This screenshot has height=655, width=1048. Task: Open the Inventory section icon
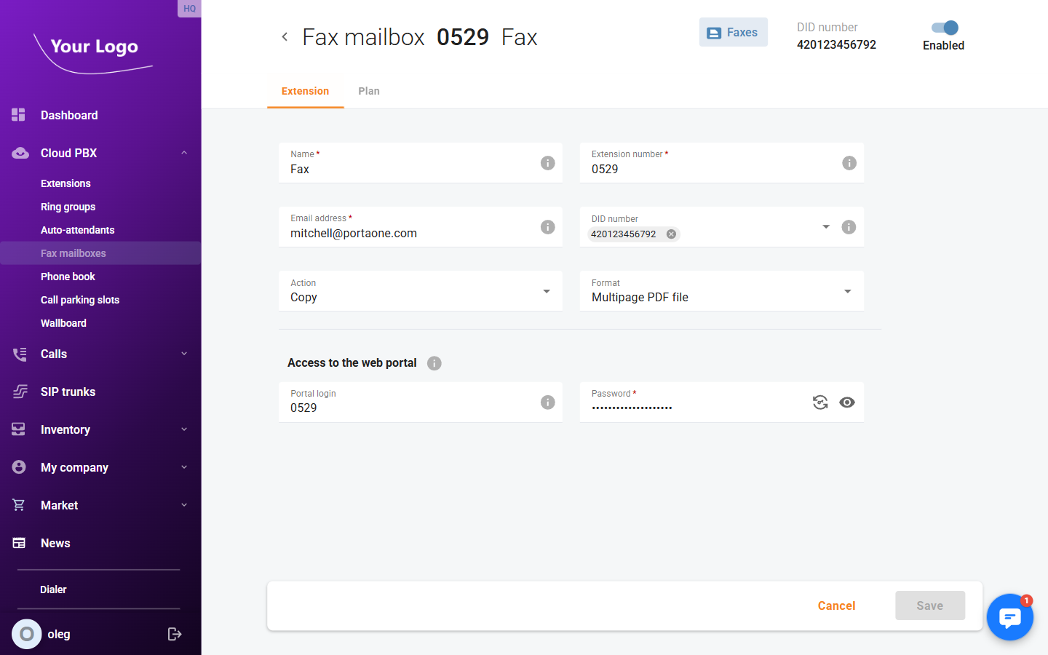pyautogui.click(x=19, y=429)
